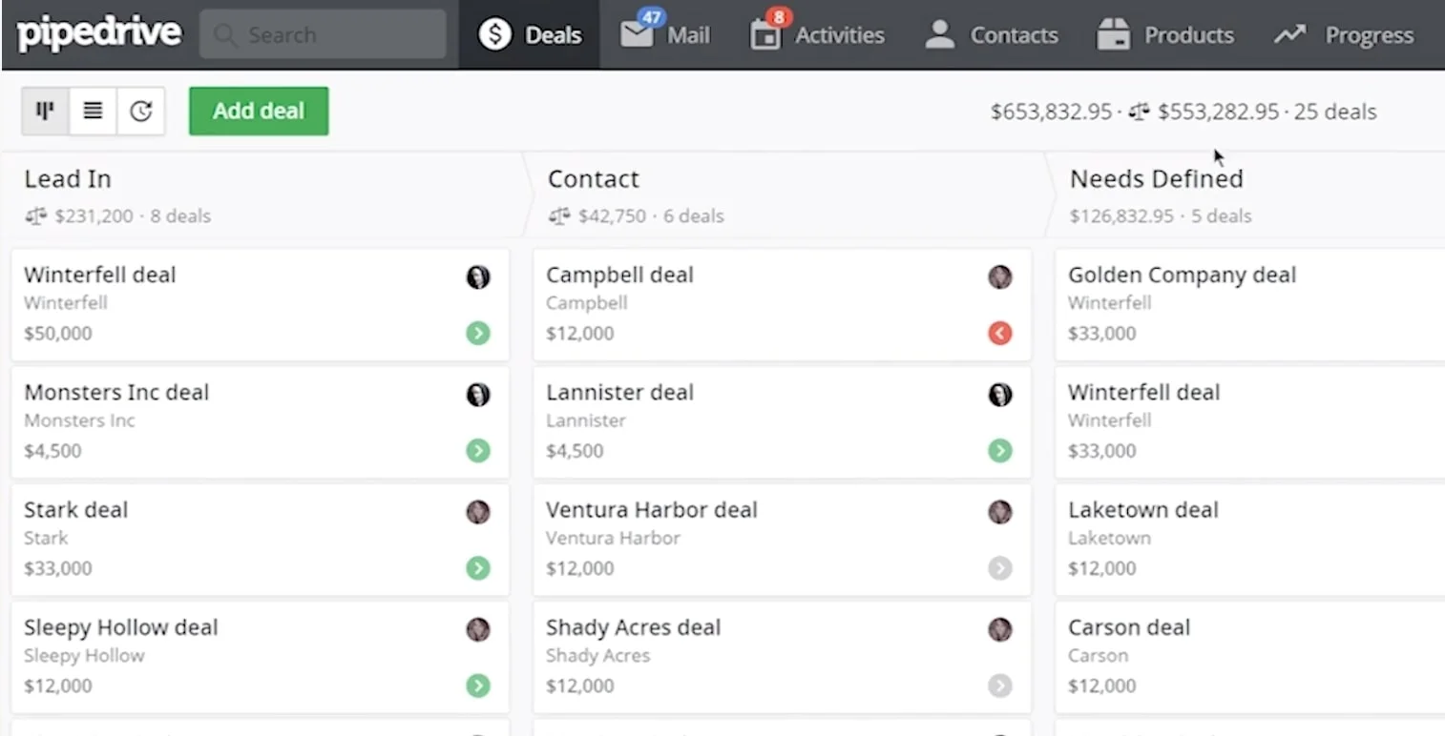This screenshot has height=736, width=1445.
Task: Click the Pipedrive logo
Action: [x=98, y=33]
